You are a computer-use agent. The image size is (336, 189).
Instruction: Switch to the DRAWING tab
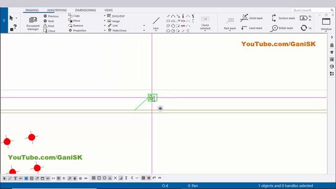tap(32, 10)
